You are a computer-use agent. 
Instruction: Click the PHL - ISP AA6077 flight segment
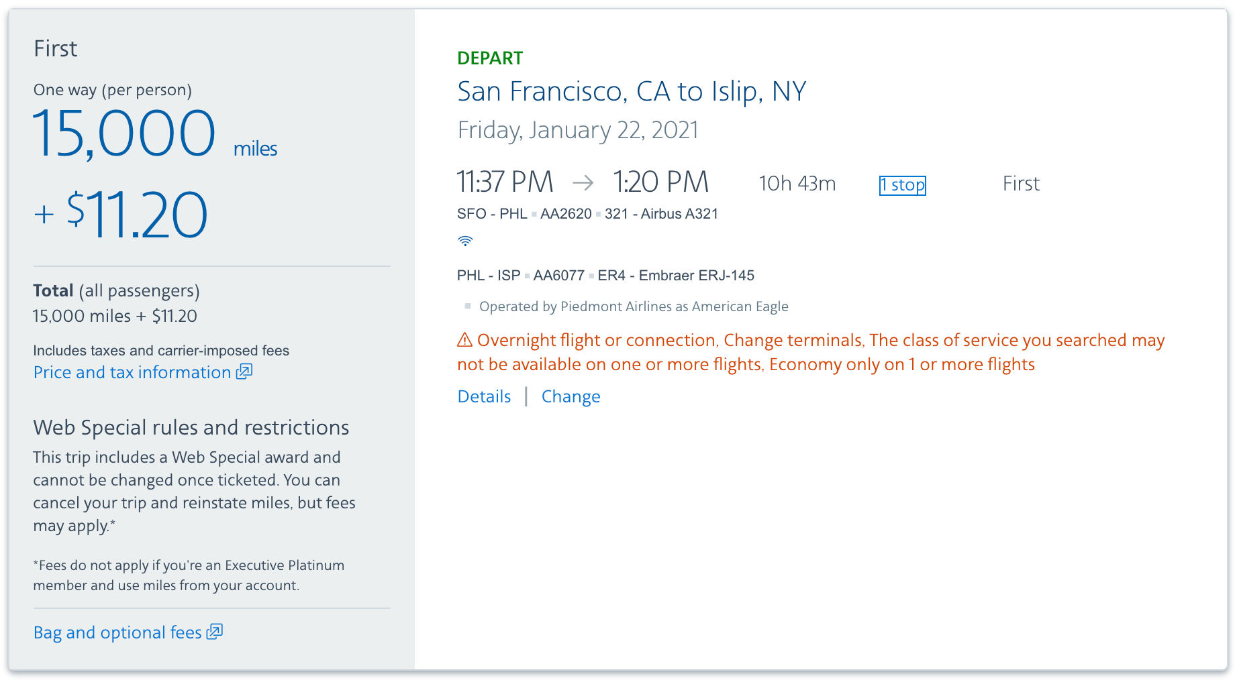[605, 276]
